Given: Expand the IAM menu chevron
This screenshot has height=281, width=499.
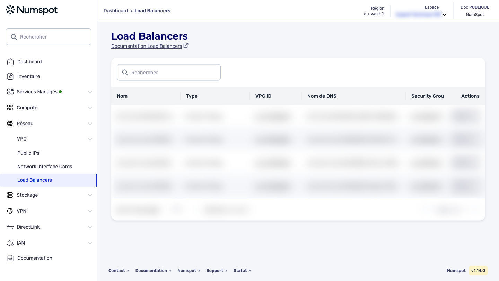Looking at the screenshot, I should coord(90,243).
